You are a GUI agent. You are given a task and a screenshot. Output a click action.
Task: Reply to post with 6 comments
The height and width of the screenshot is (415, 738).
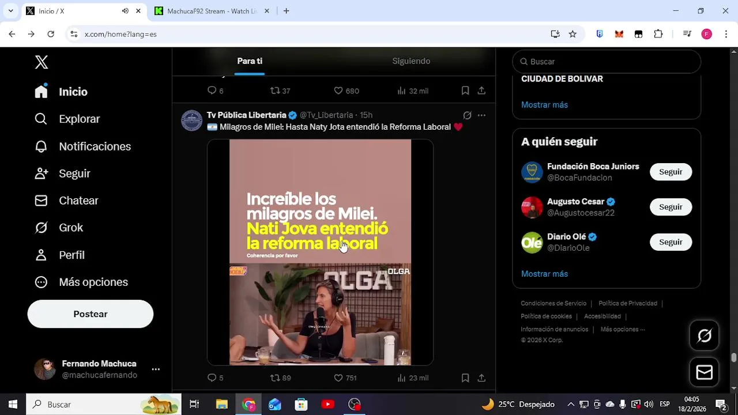tap(215, 90)
